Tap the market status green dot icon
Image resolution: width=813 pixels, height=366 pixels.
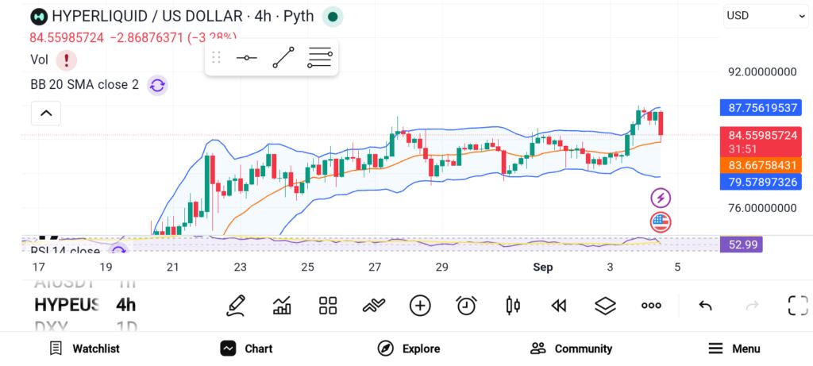(x=333, y=17)
